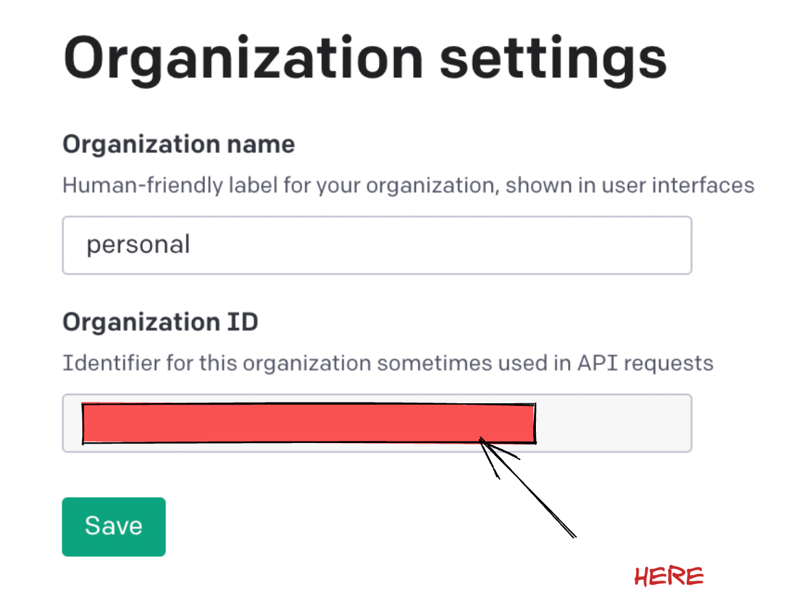This screenshot has height=608, width=810.
Task: Click the hand-drawn arrow pointing at the ID
Action: (528, 486)
